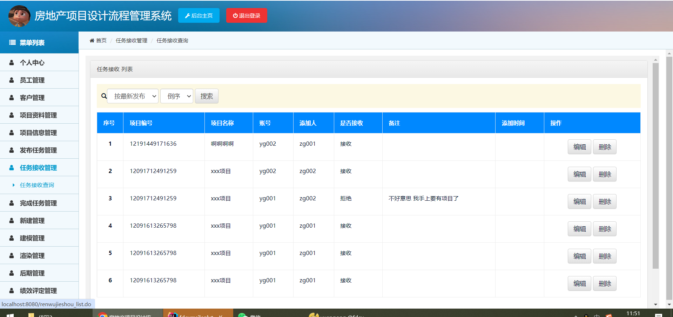Image resolution: width=673 pixels, height=317 pixels.
Task: Click the user icon beside 客户管理
Action: [12, 97]
